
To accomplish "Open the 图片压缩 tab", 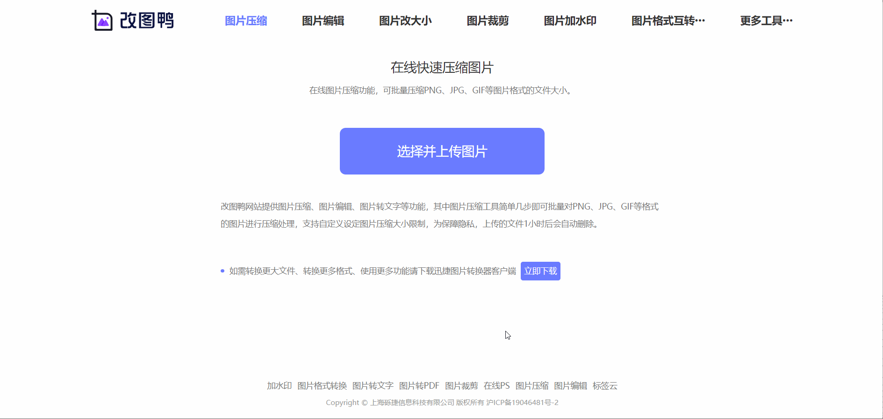I will click(x=246, y=21).
